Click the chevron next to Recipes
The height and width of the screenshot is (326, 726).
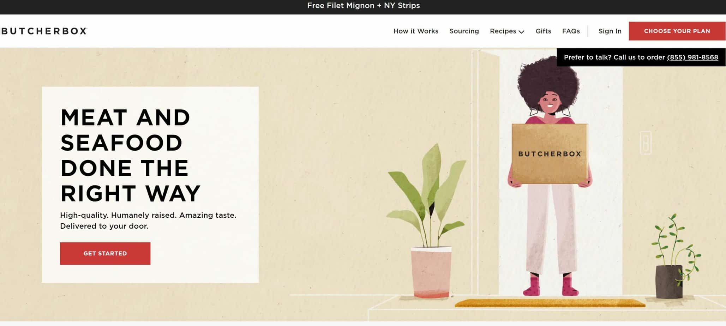coord(521,32)
